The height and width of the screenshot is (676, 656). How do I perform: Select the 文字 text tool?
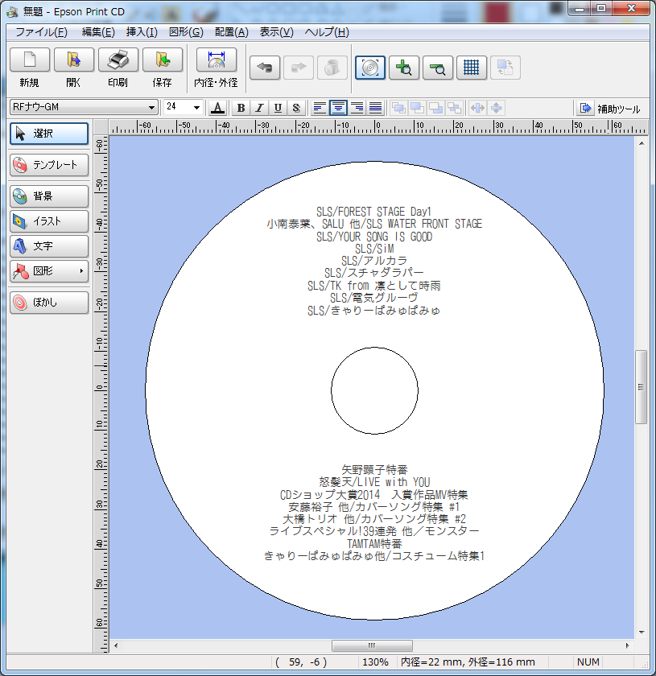click(49, 246)
